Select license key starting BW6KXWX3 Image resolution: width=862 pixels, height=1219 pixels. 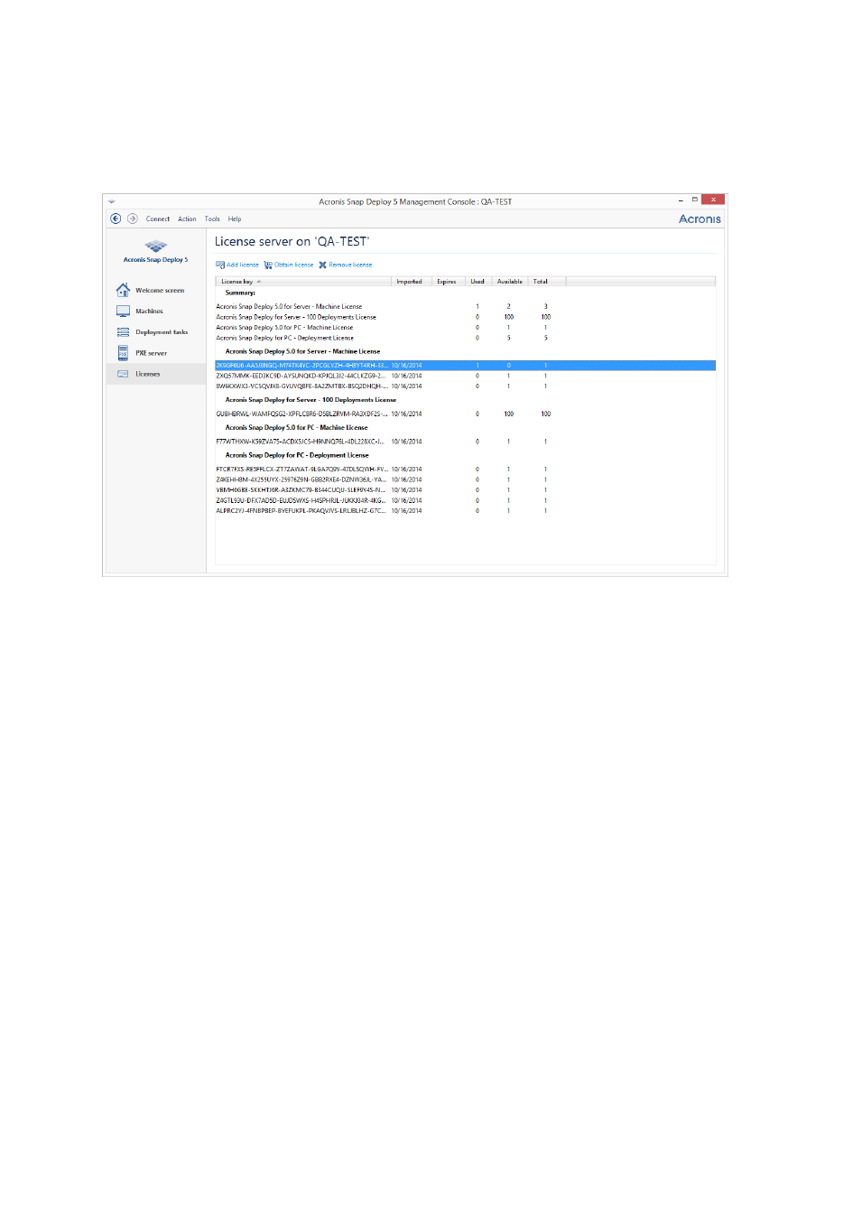pos(465,386)
